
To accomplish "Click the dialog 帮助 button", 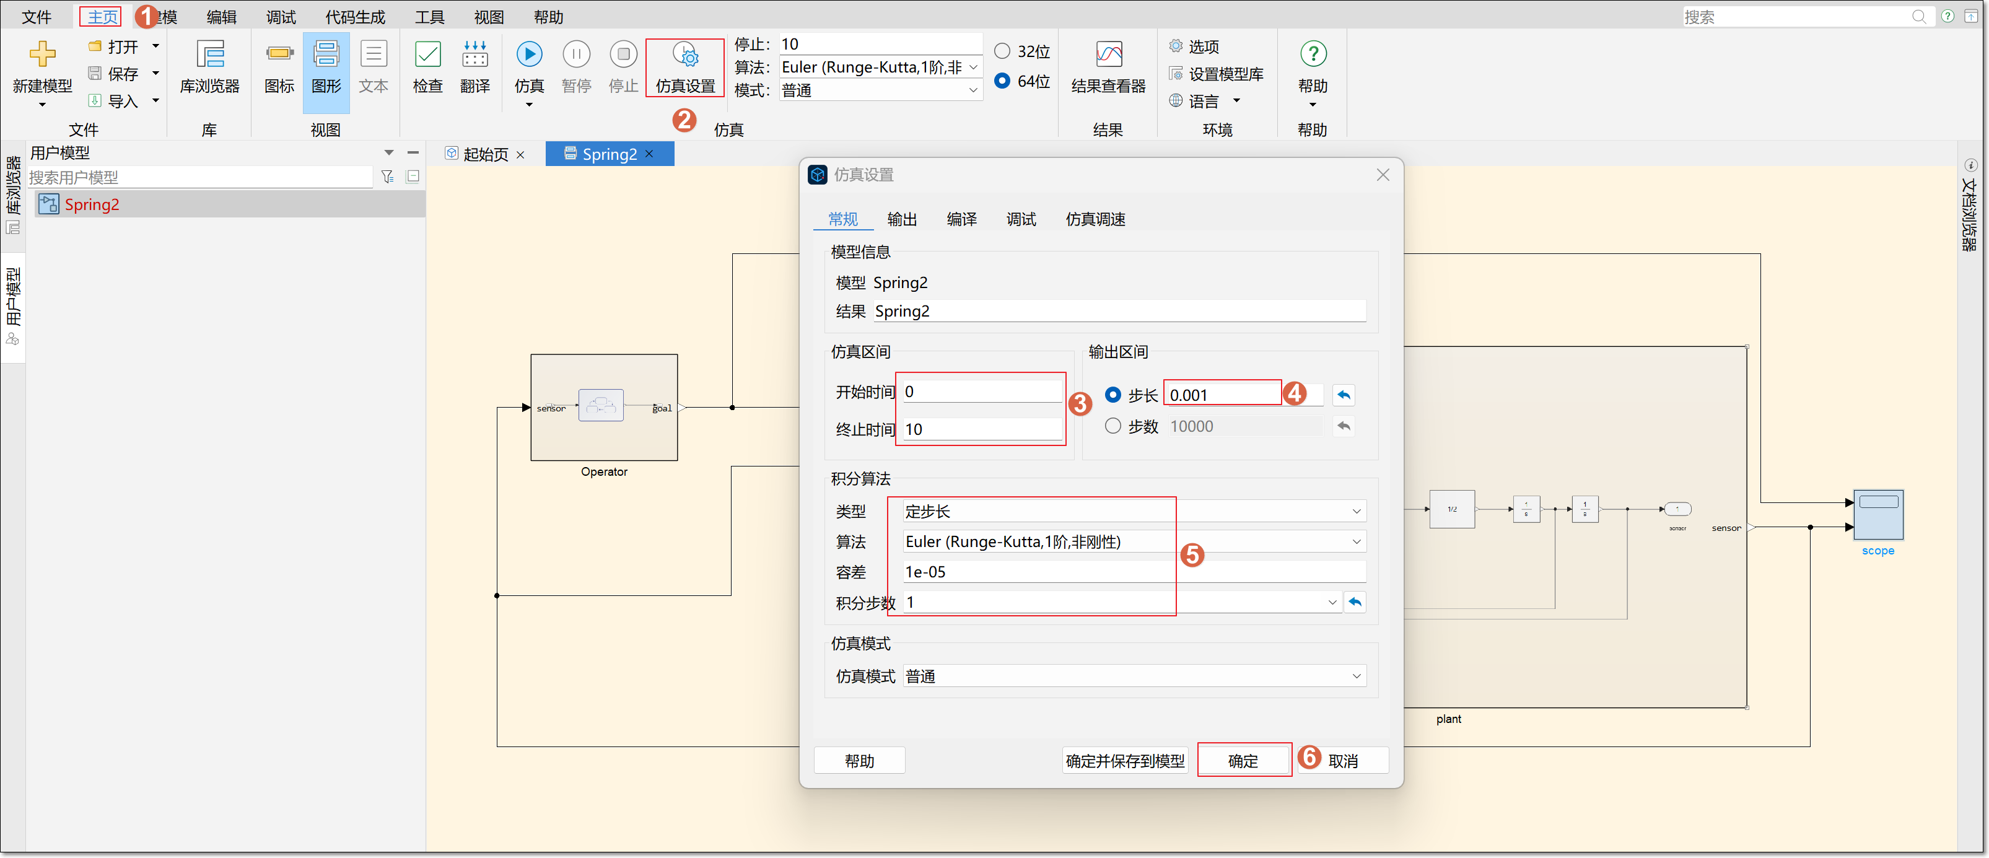I will [x=859, y=761].
